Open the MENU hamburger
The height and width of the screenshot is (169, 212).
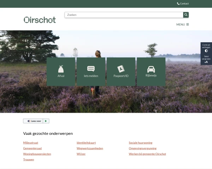click(183, 25)
